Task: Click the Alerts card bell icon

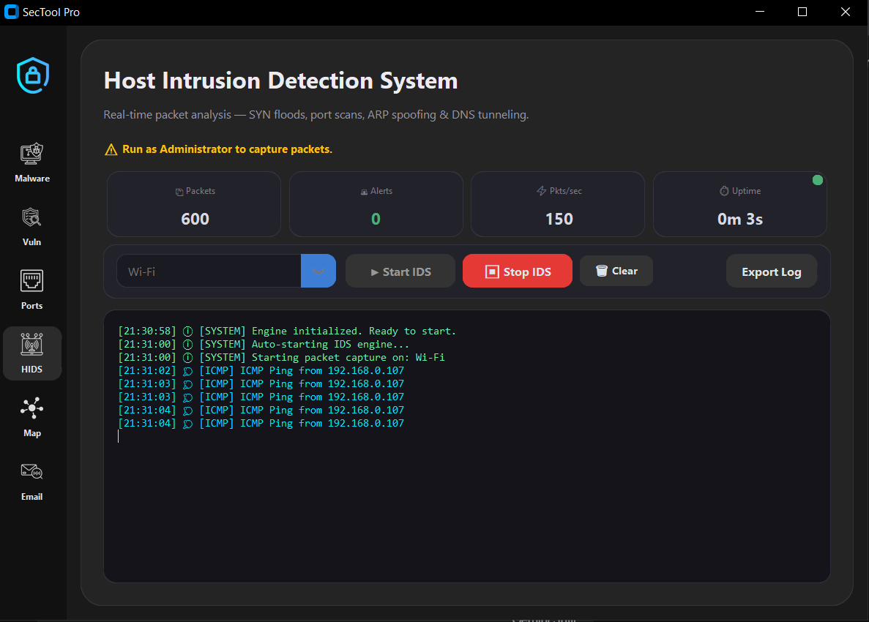Action: click(364, 192)
